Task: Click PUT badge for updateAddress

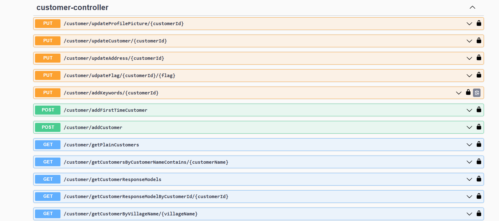Action: pos(48,58)
